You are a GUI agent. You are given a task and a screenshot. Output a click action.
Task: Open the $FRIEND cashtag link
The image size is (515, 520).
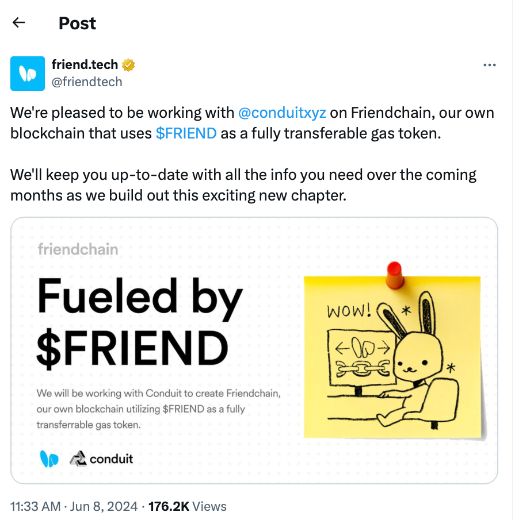click(186, 133)
